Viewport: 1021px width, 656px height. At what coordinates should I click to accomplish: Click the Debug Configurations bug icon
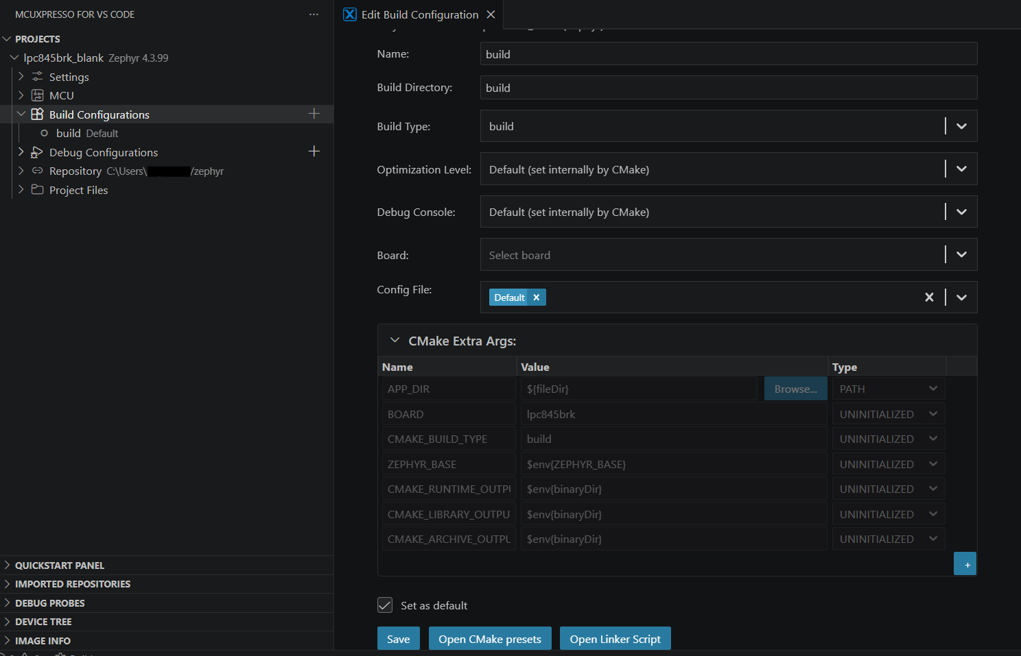37,152
